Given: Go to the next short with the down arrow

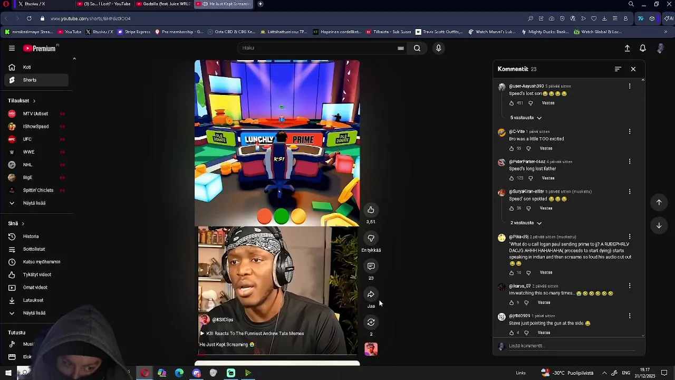Looking at the screenshot, I should [659, 225].
